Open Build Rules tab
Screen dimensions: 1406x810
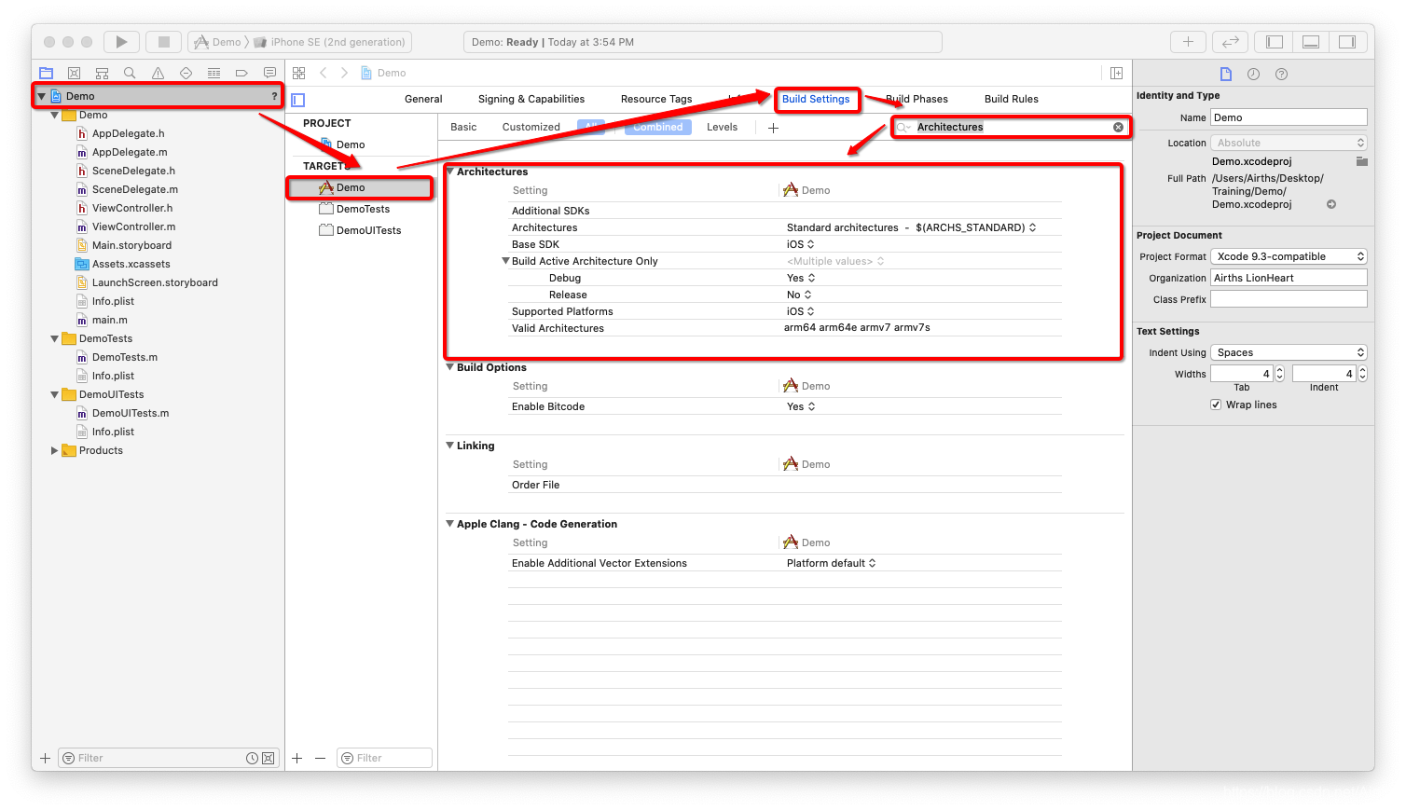point(1012,99)
